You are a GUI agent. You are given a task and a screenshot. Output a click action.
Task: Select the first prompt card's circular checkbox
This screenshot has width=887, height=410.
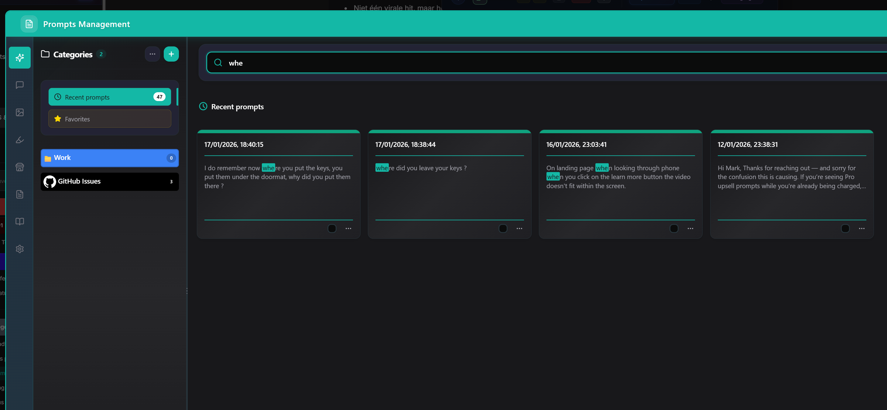click(x=332, y=229)
